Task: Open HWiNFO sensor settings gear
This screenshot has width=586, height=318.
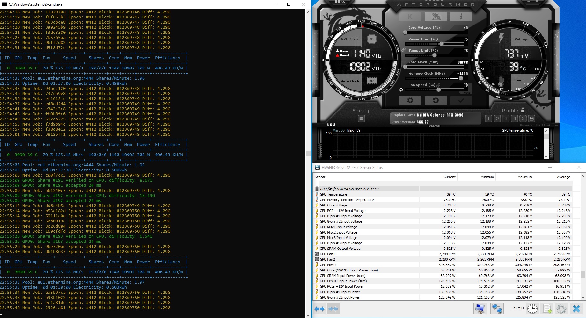Action: (x=561, y=308)
